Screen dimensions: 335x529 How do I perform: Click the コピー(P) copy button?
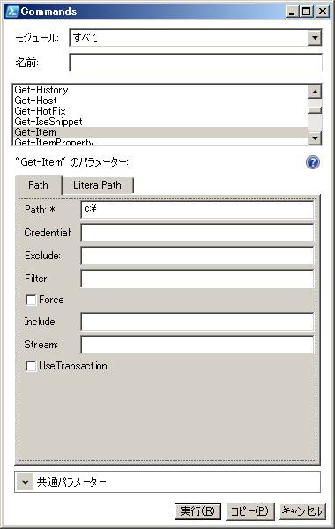[x=249, y=511]
